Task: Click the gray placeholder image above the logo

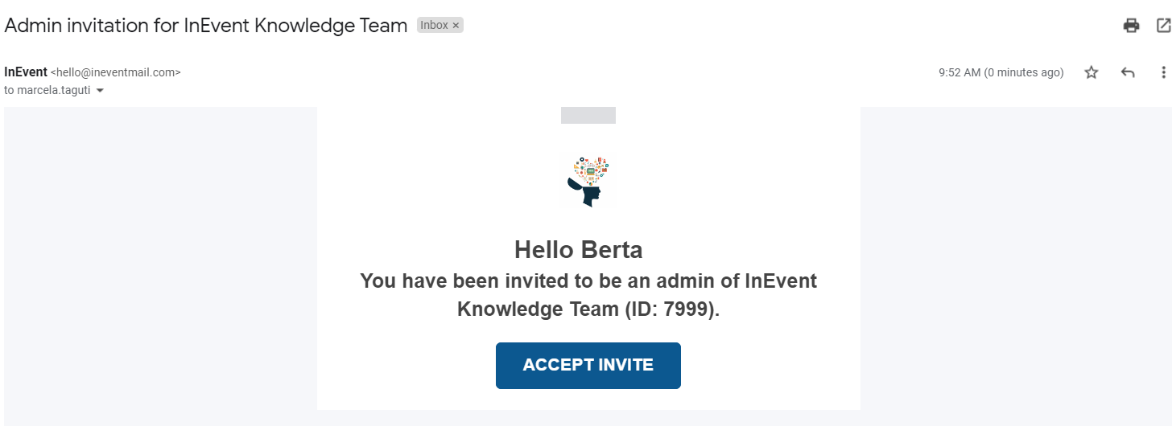Action: [588, 115]
